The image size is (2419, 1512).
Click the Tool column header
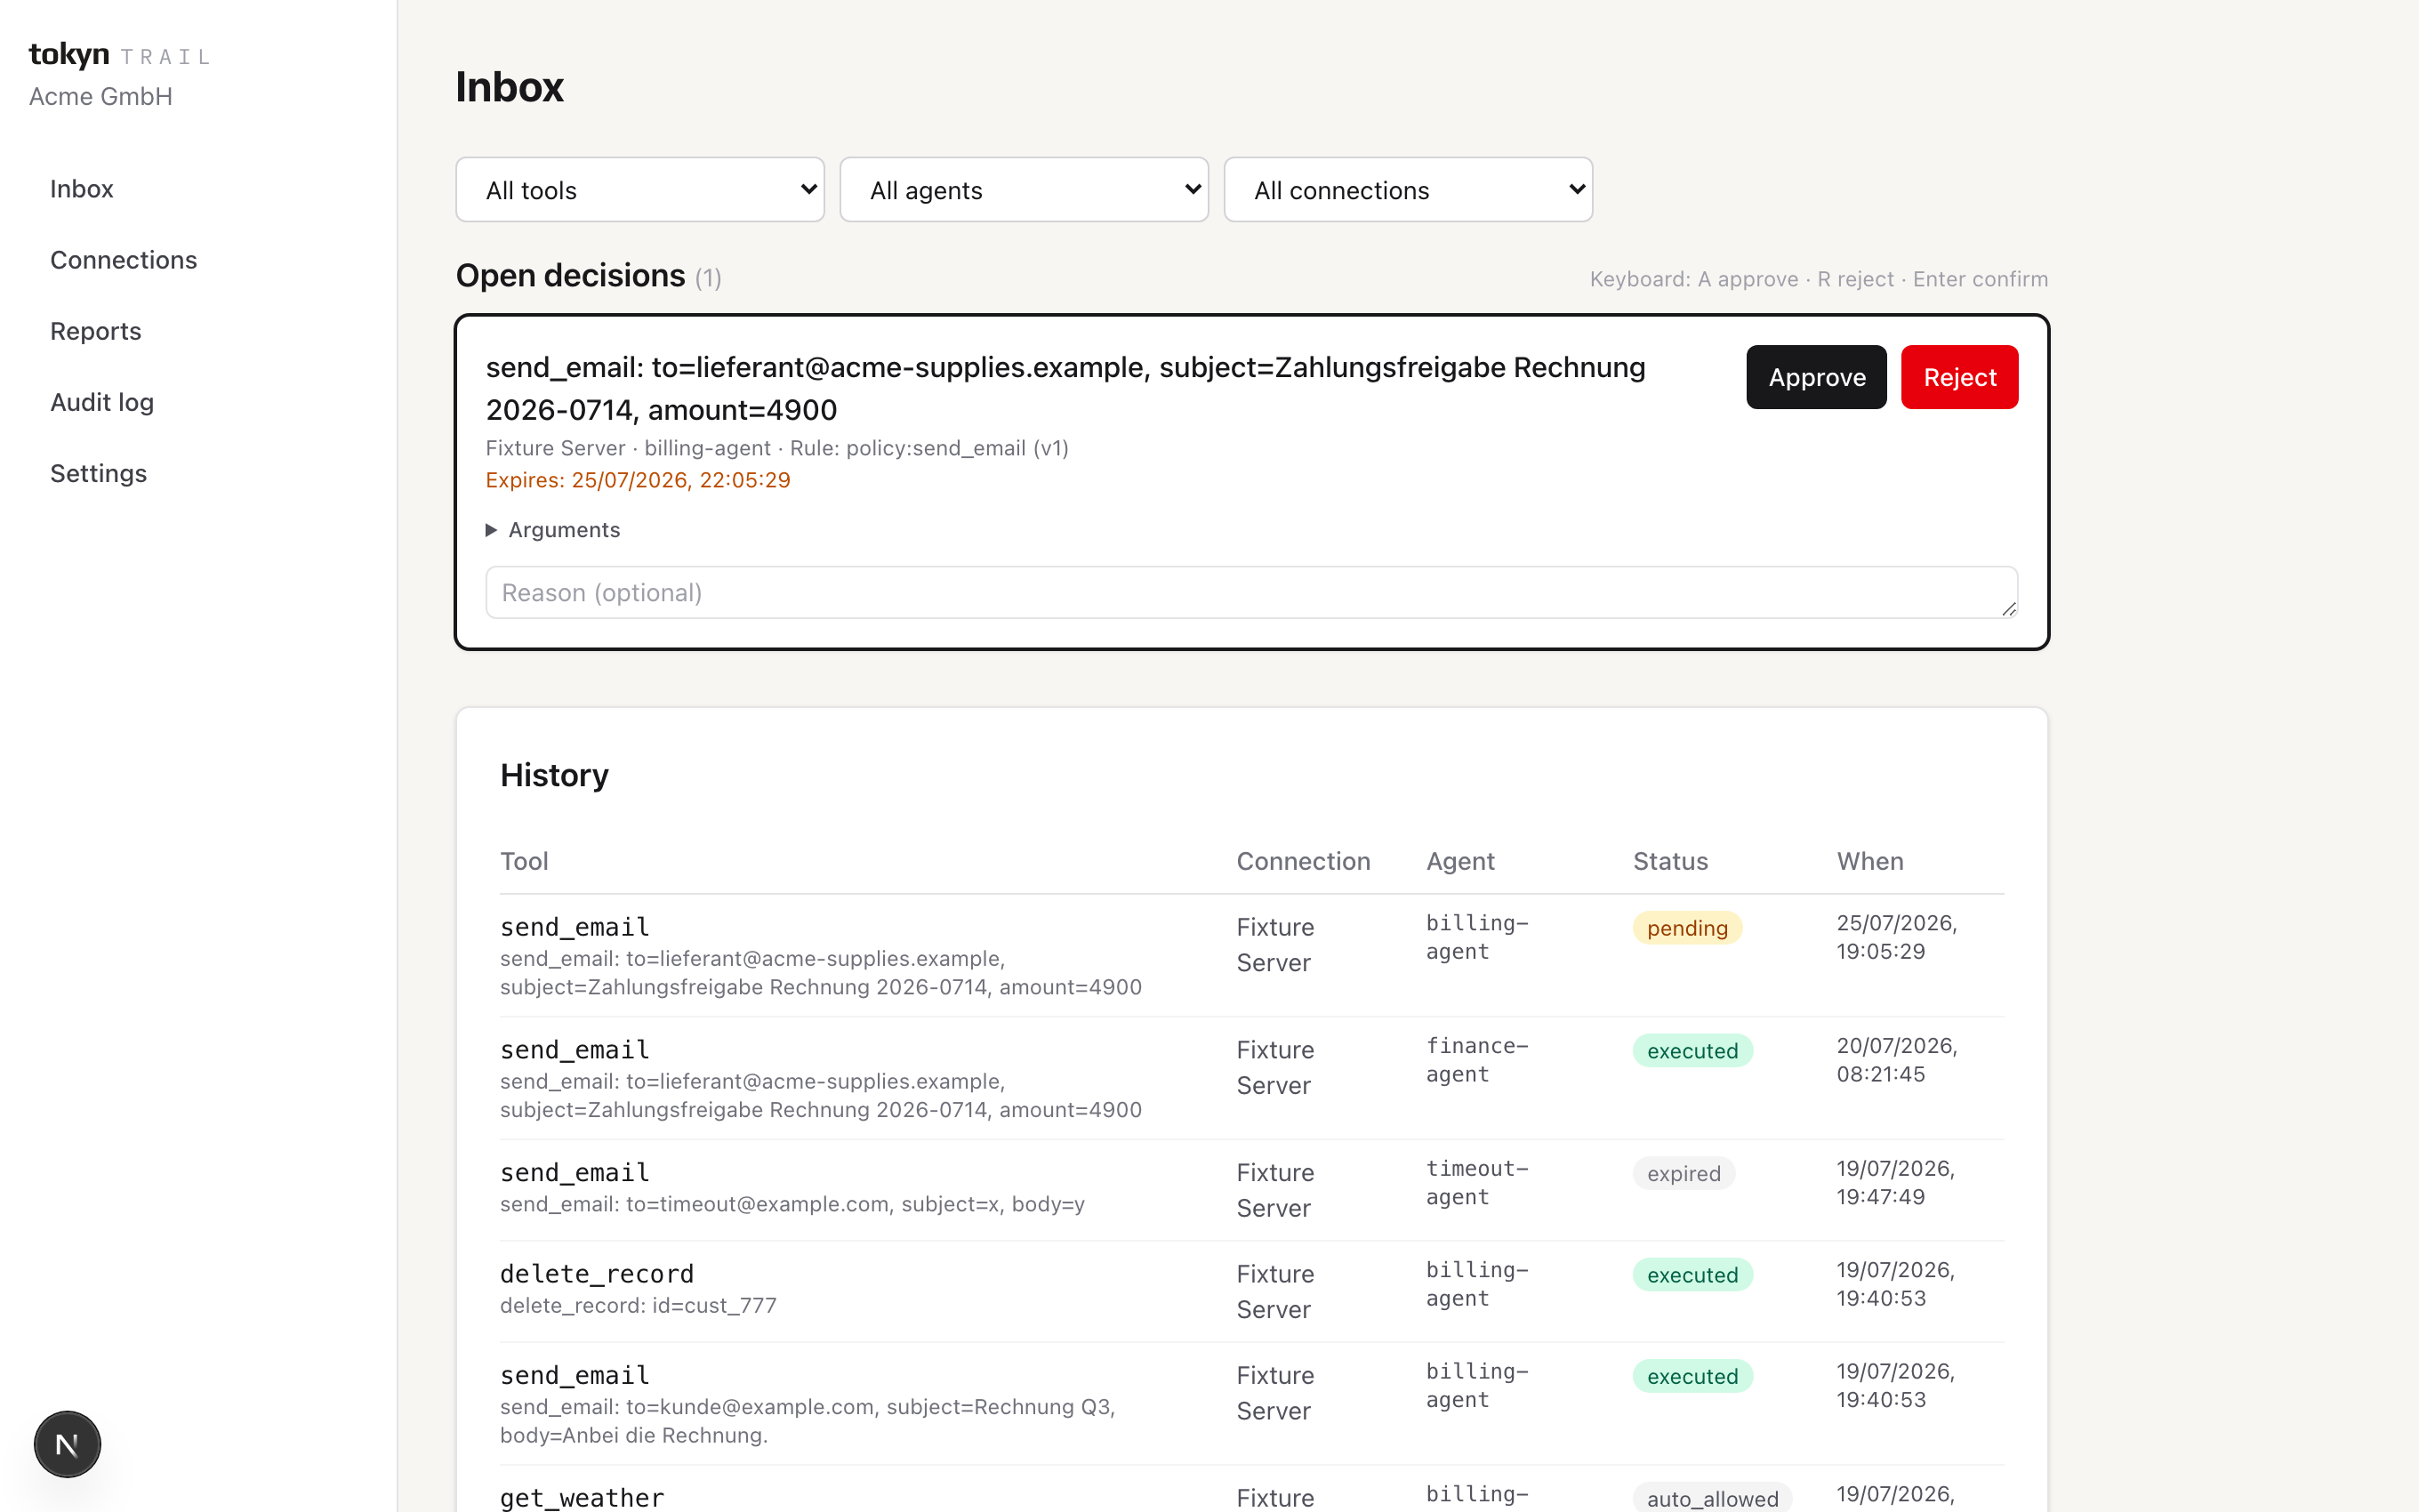pos(524,861)
